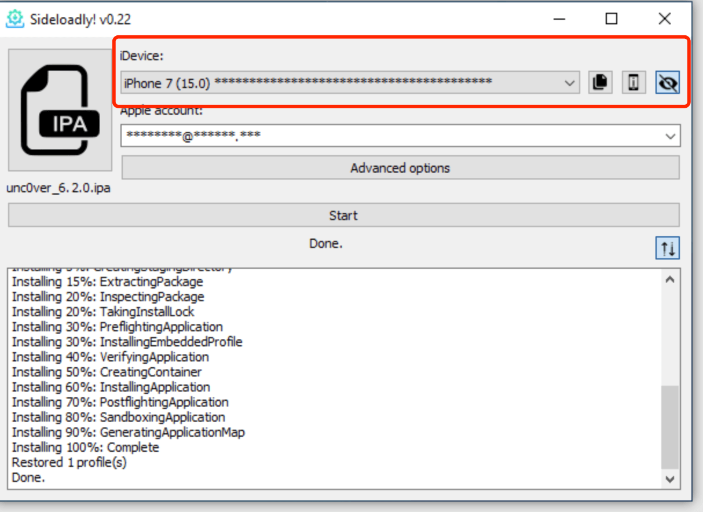Click the log scrollbar up arrow

click(671, 280)
